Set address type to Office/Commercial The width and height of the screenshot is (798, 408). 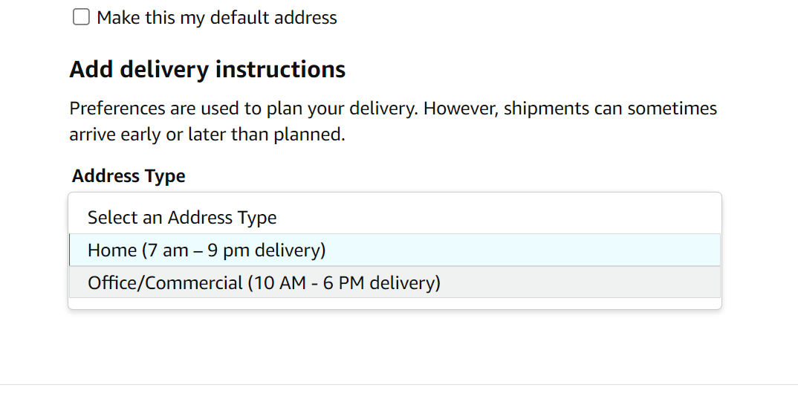[395, 282]
